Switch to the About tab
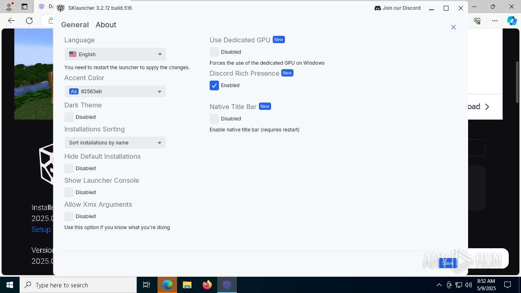 106,25
